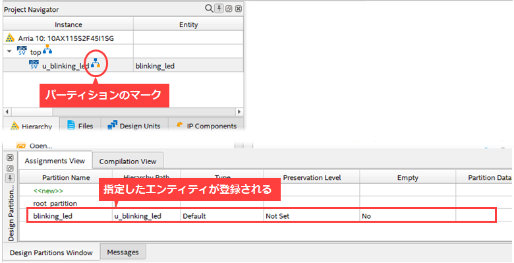
Task: Select the top instance row
Action: (x=123, y=51)
